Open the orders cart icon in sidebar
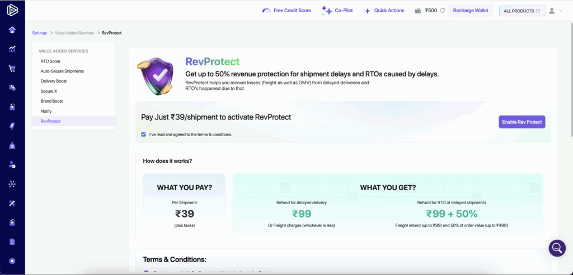The height and width of the screenshot is (275, 573). point(12,69)
